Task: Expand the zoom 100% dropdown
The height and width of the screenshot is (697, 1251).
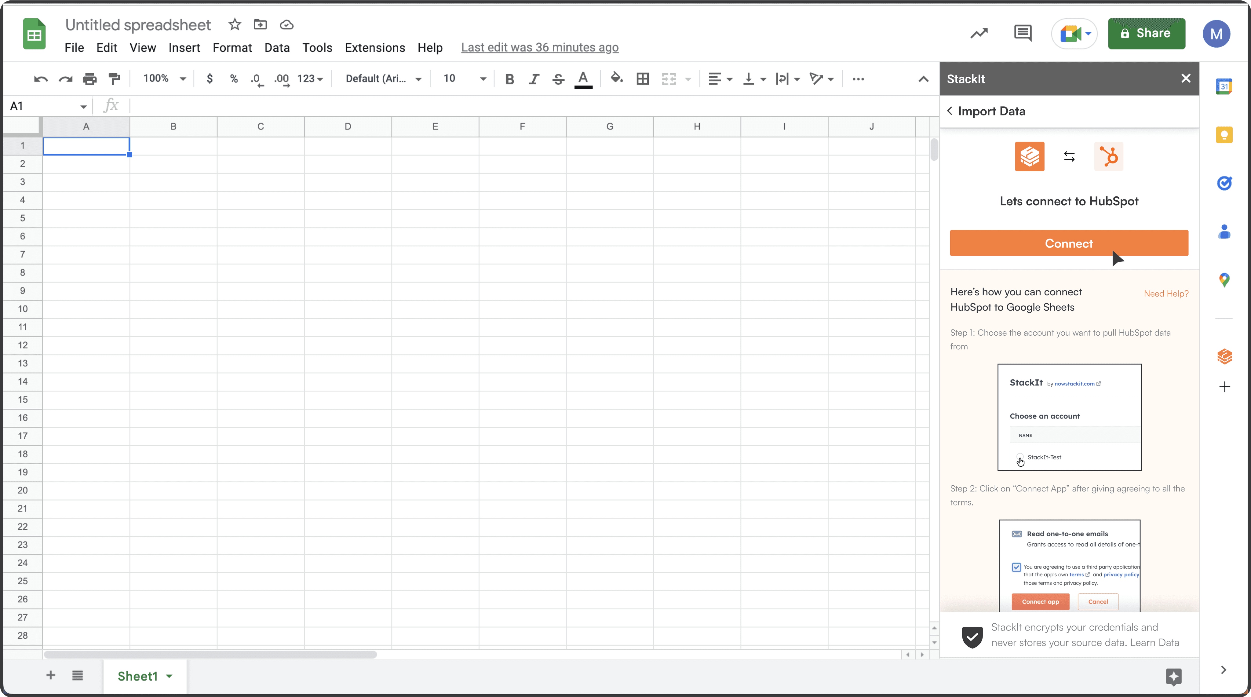Action: [164, 79]
